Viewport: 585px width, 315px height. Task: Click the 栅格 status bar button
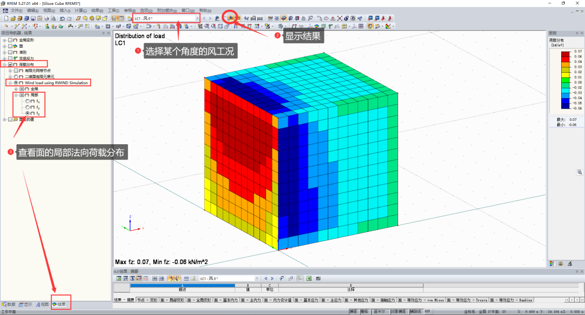pyautogui.click(x=365, y=311)
